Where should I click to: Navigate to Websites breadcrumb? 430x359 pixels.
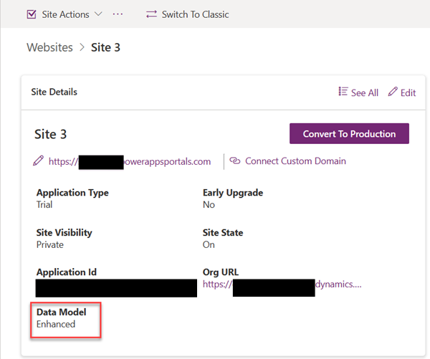click(49, 48)
